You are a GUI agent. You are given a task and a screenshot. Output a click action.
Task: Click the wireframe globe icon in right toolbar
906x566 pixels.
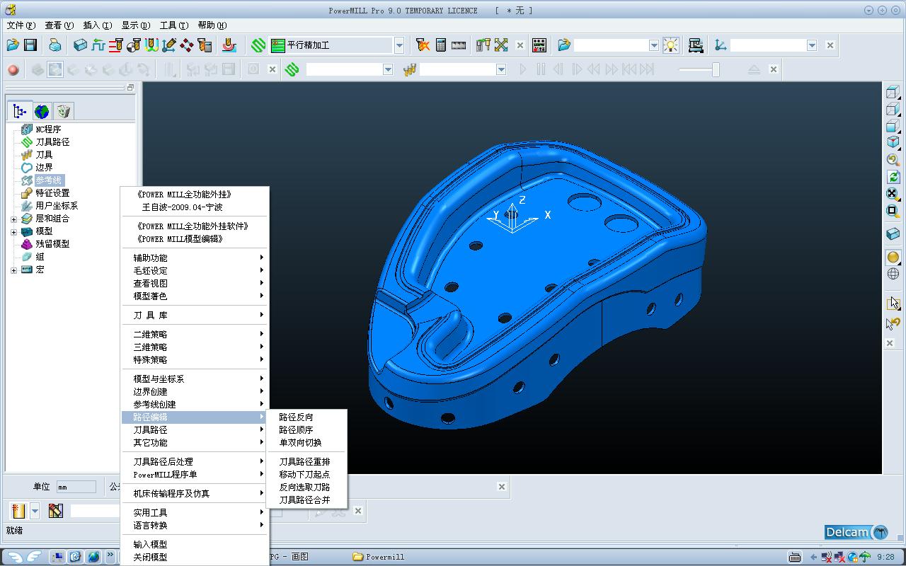[893, 274]
